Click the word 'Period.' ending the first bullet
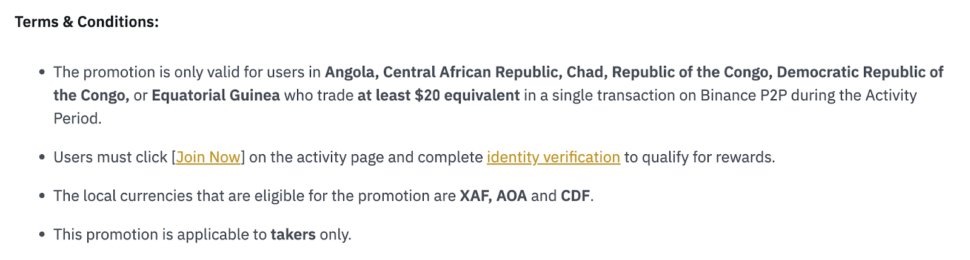 pos(78,119)
